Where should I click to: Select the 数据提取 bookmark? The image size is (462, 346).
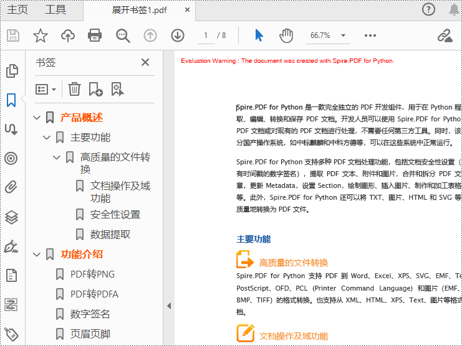point(110,234)
